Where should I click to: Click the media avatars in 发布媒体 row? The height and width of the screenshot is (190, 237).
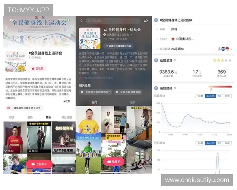coord(224,49)
